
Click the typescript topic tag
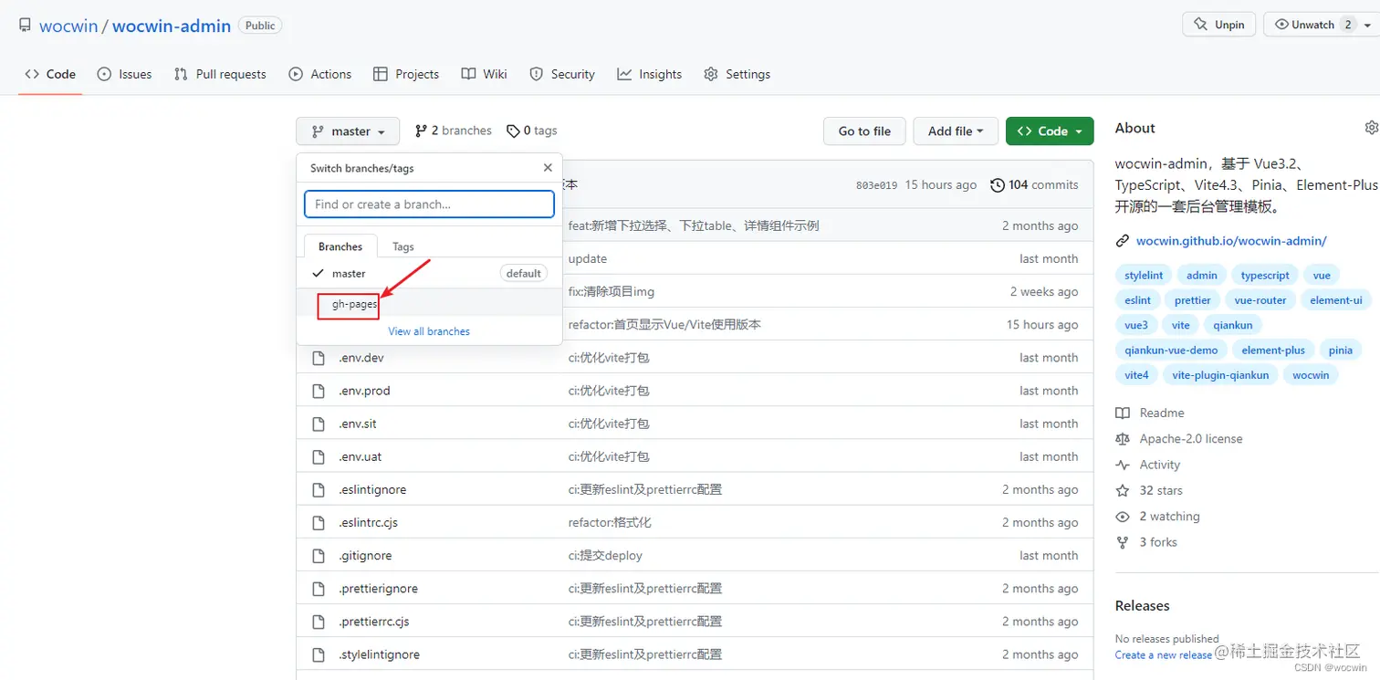[1265, 275]
